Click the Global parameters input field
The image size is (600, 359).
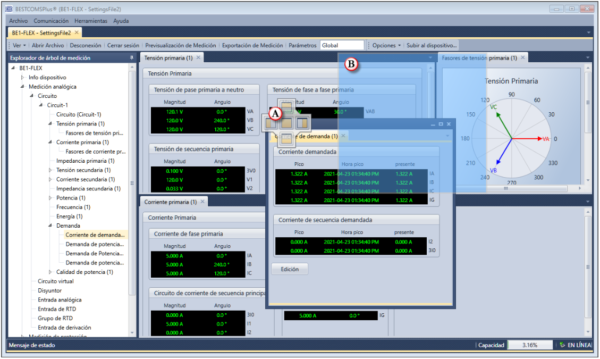pos(342,46)
